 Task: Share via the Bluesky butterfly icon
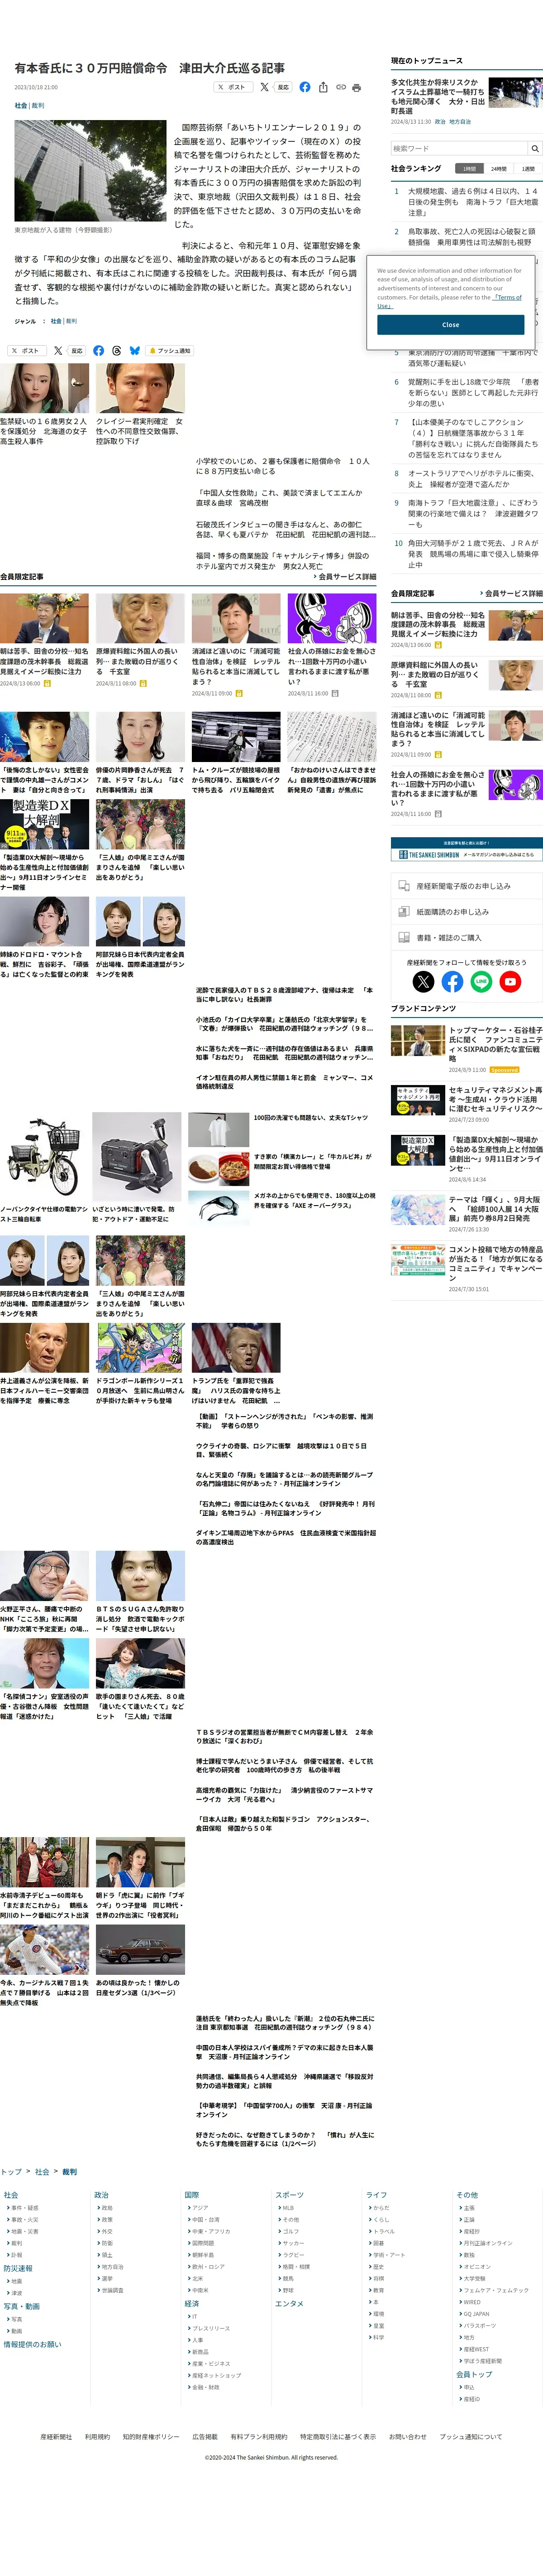[x=134, y=351]
